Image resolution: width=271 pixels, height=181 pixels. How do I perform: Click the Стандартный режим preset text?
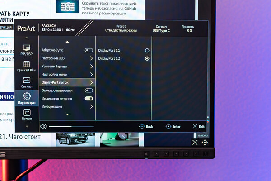coord(121,30)
